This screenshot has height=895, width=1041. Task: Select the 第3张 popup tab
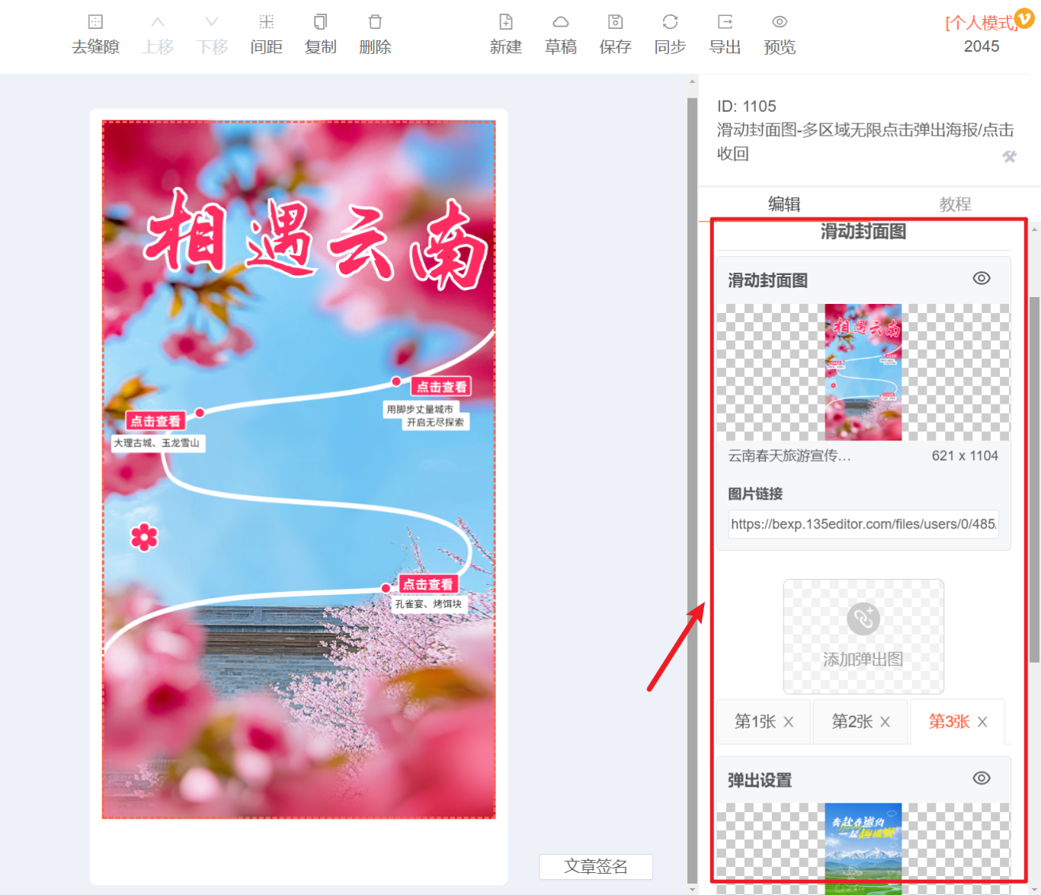pyautogui.click(x=949, y=721)
